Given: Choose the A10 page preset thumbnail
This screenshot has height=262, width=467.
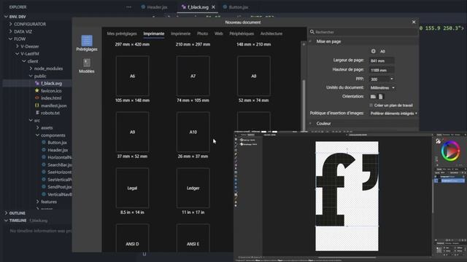Looking at the screenshot, I should point(193,132).
